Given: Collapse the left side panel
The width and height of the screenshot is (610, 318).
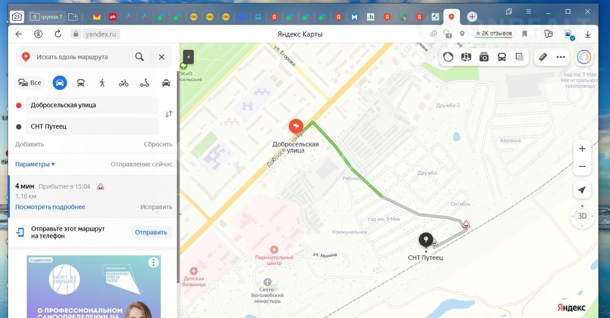Looking at the screenshot, I should pyautogui.click(x=188, y=57).
